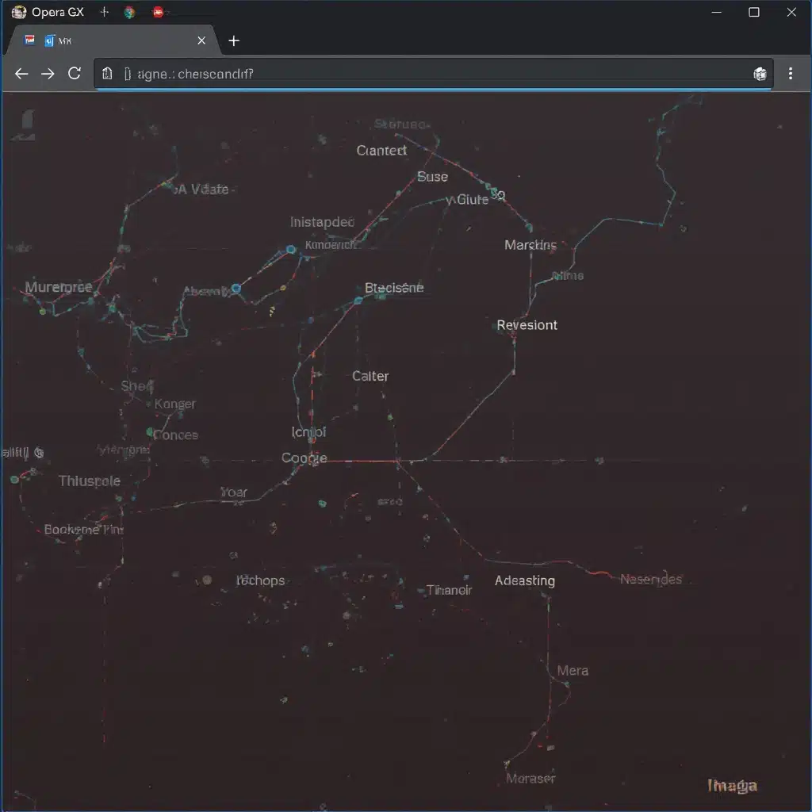Image resolution: width=812 pixels, height=812 pixels.
Task: Close the MX tab
Action: pos(201,40)
